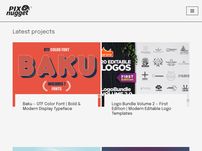
Task: Open the dark purple project thumbnail below
Action: 145,149
